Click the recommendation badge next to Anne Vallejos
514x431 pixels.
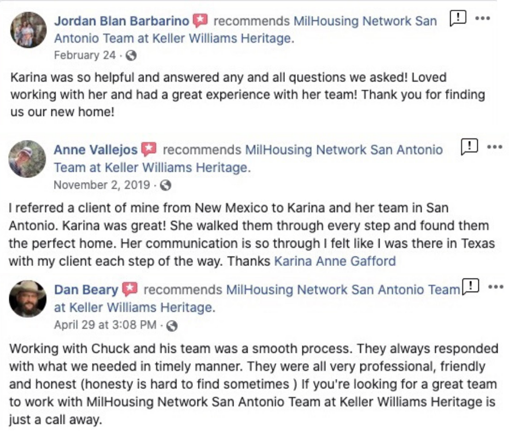tap(149, 149)
